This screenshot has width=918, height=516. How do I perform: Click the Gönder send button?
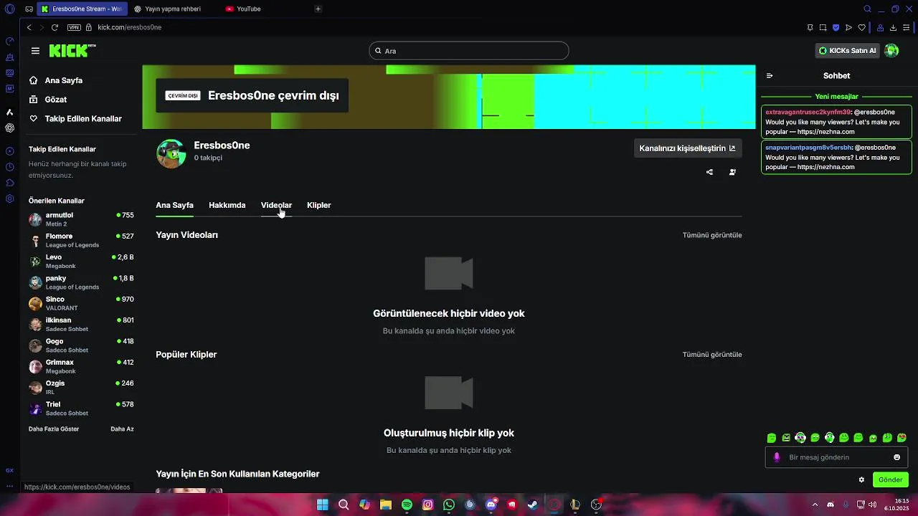tap(890, 479)
